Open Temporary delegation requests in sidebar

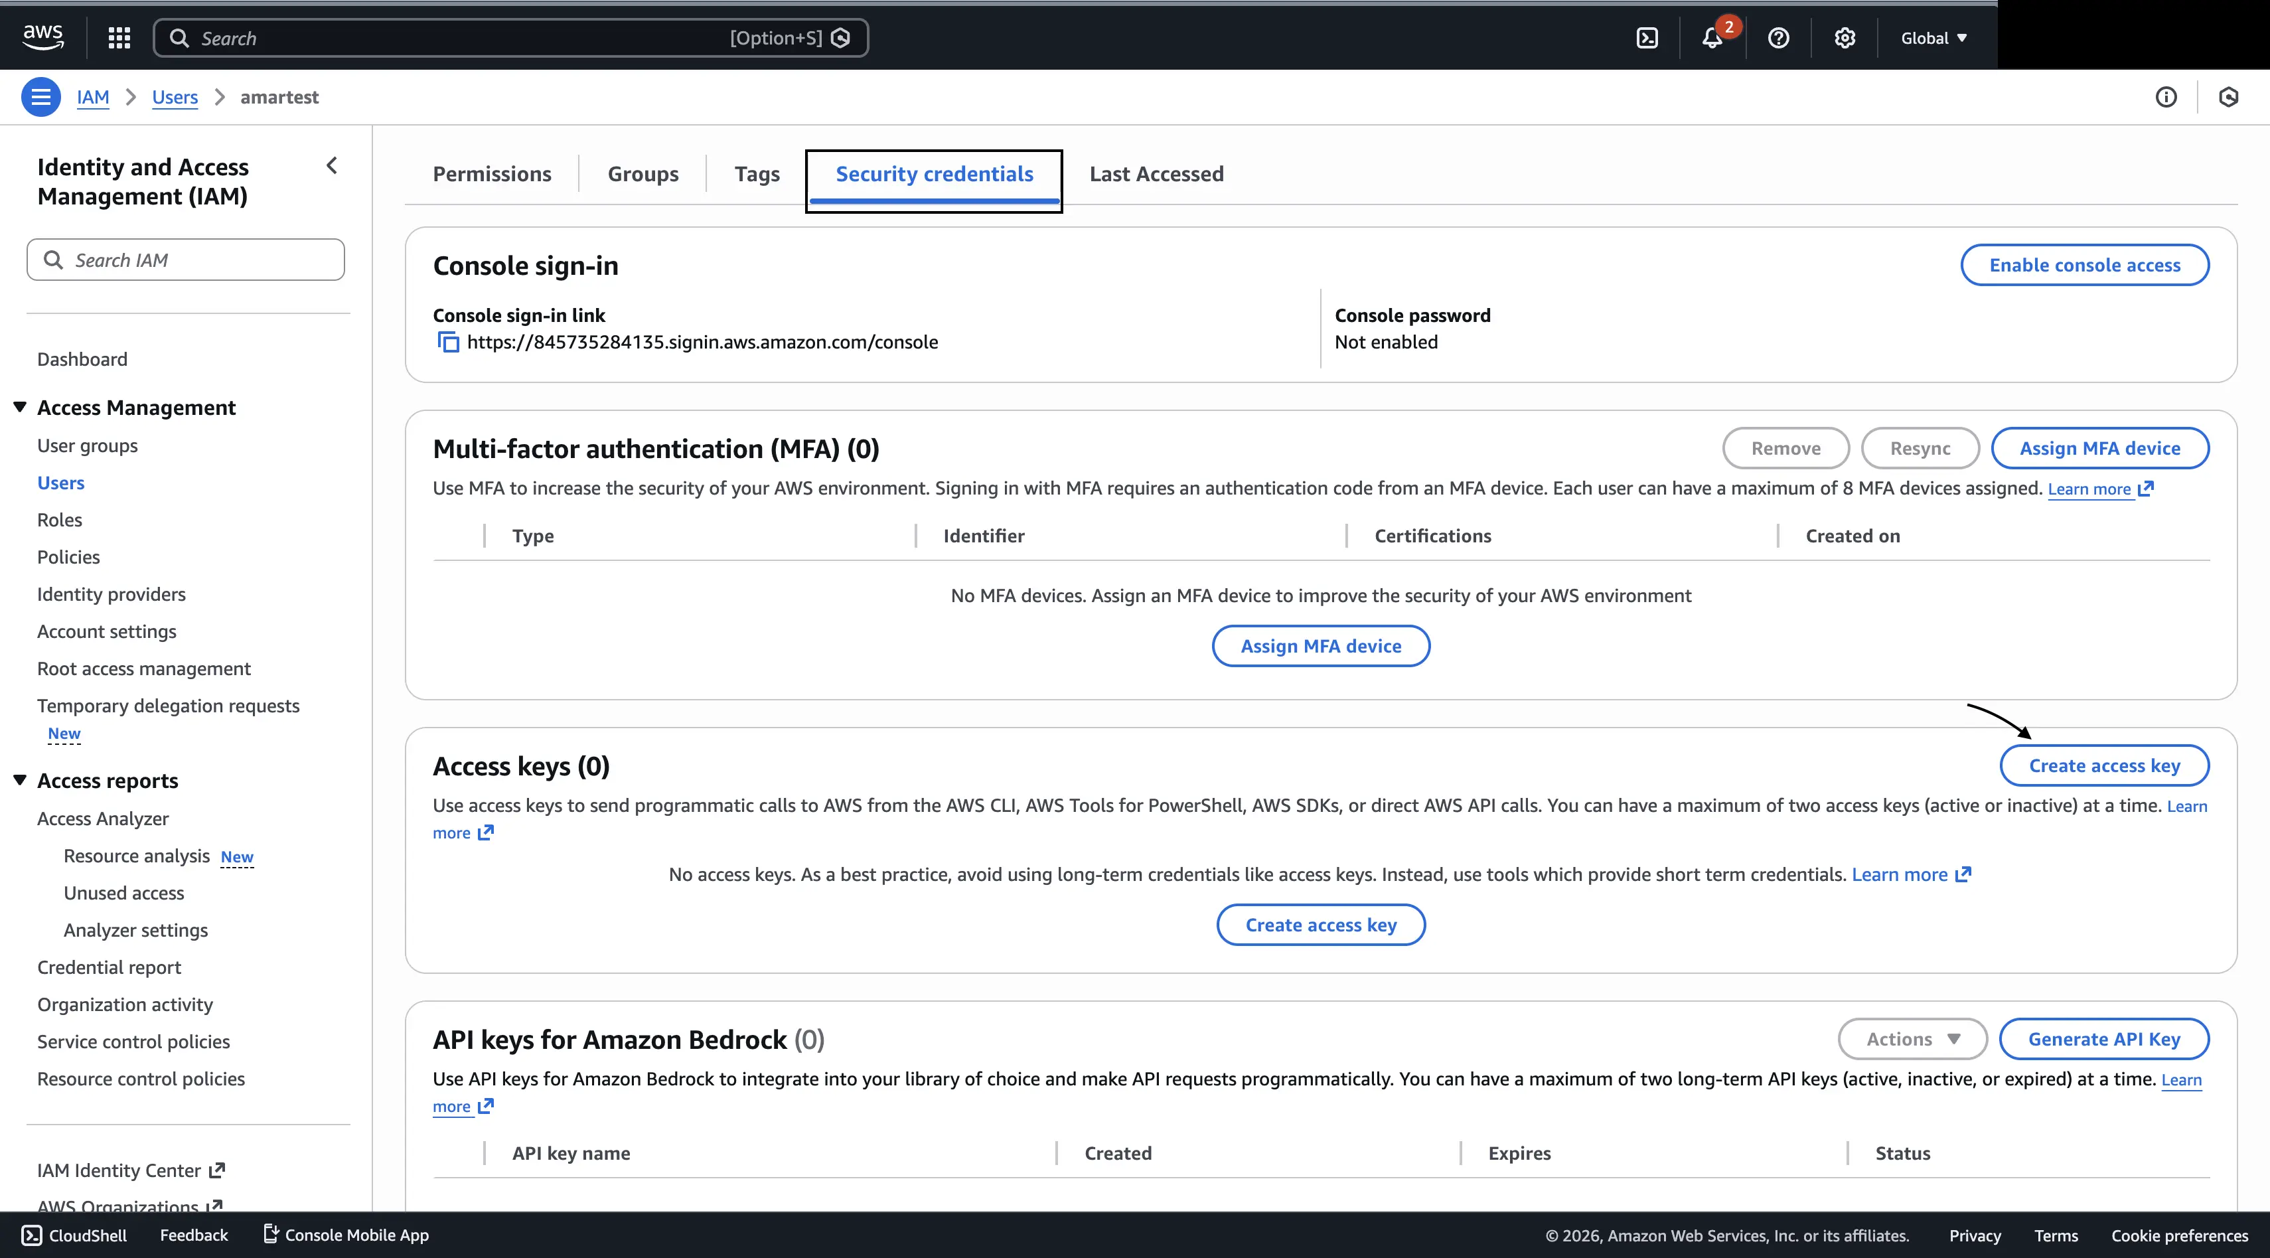pos(169,705)
